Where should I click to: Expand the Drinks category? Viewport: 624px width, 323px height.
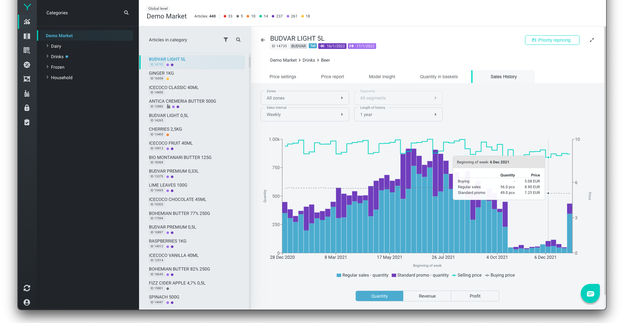(47, 56)
